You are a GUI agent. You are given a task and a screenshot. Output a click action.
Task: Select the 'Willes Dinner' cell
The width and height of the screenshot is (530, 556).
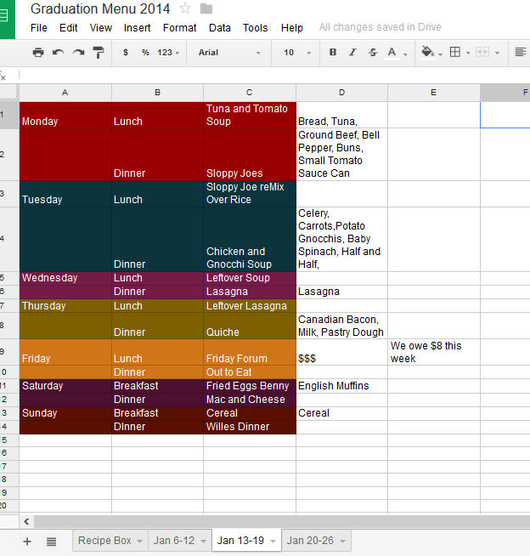[x=250, y=427]
